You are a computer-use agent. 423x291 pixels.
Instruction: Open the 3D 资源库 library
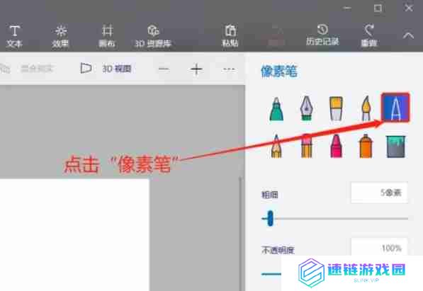click(153, 36)
